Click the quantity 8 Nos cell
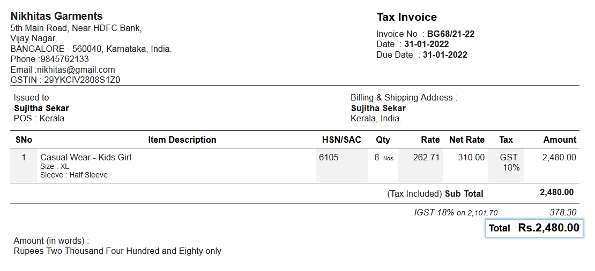 (383, 166)
